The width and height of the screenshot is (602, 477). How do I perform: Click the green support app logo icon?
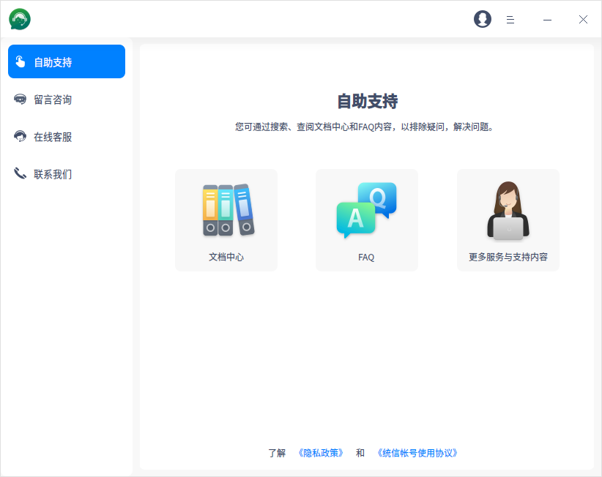20,19
